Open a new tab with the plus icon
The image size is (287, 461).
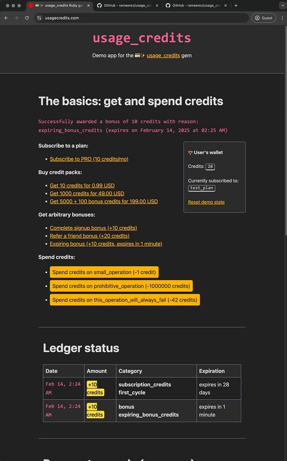point(236,5)
